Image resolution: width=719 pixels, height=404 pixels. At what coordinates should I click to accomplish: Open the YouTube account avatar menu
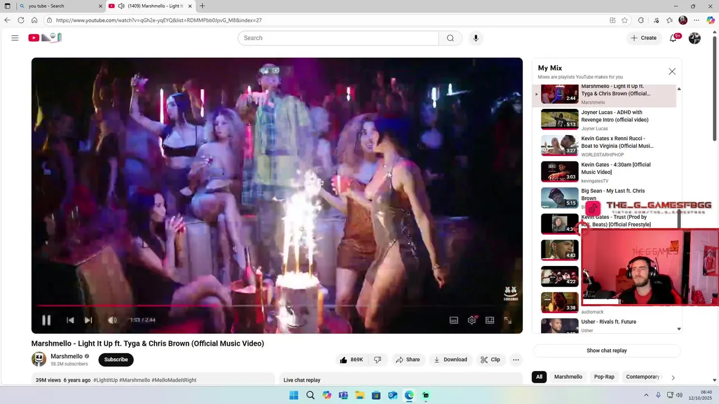tap(695, 38)
